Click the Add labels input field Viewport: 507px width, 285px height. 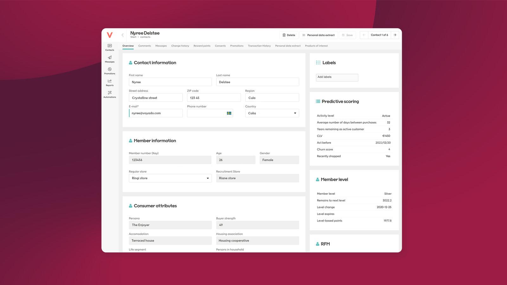(x=337, y=77)
